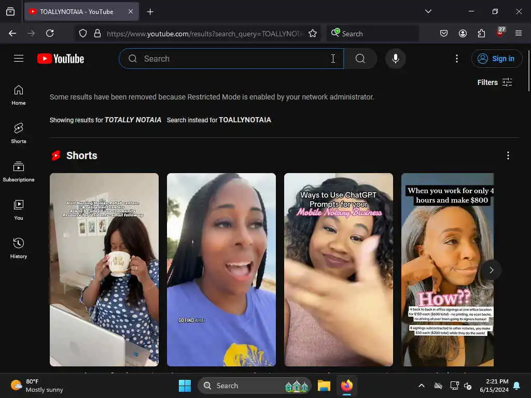This screenshot has width=531, height=398.
Task: View site security lock info
Action: [x=97, y=33]
